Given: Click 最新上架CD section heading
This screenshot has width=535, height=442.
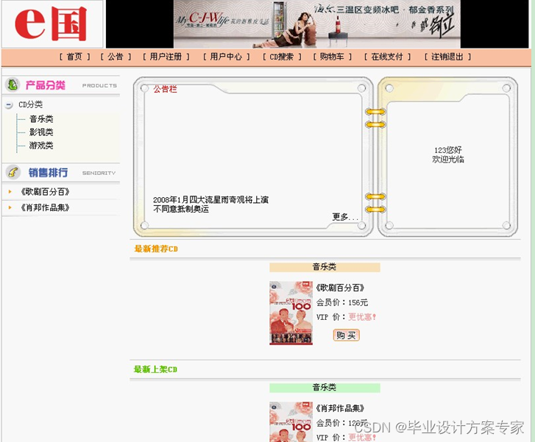Looking at the screenshot, I should (x=155, y=369).
